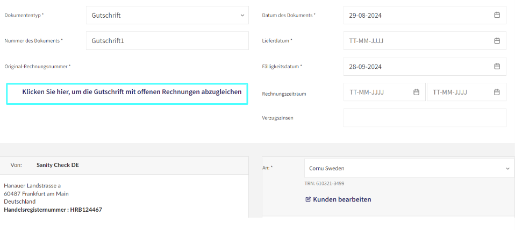This screenshot has width=515, height=230.
Task: Expand the Dokumententyp dropdown showing Gutschrift
Action: (x=167, y=15)
